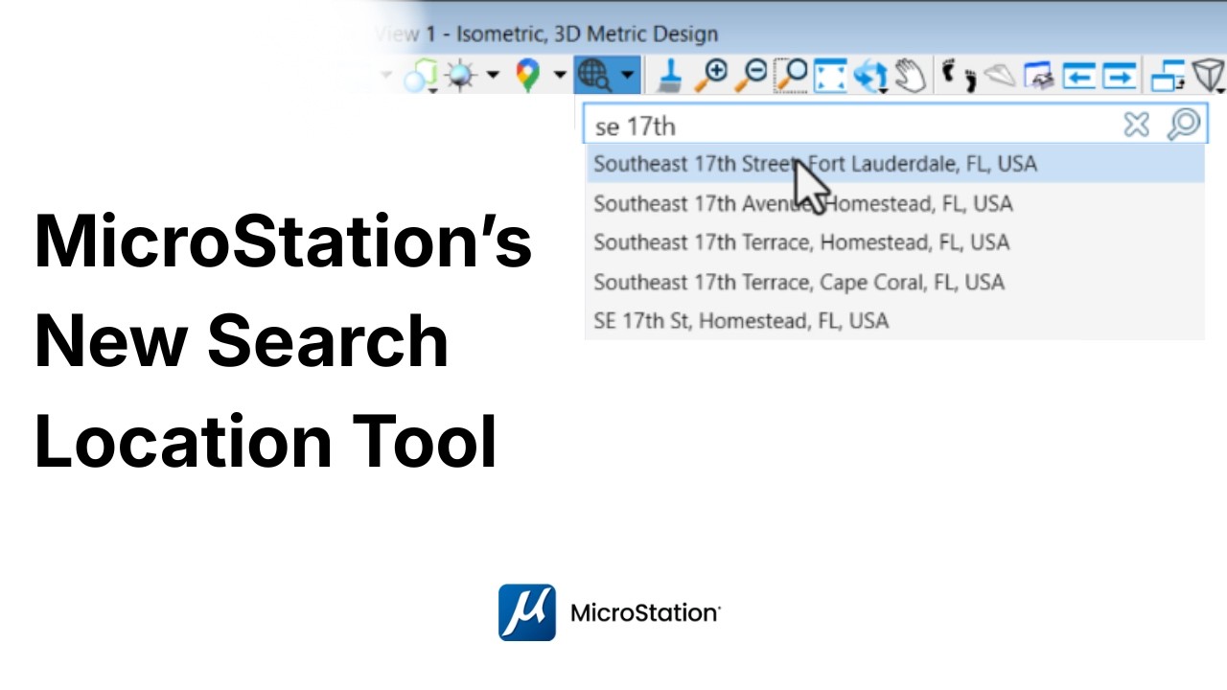Click the Google Maps pin icon
Viewport: 1227px width, 690px height.
point(527,75)
